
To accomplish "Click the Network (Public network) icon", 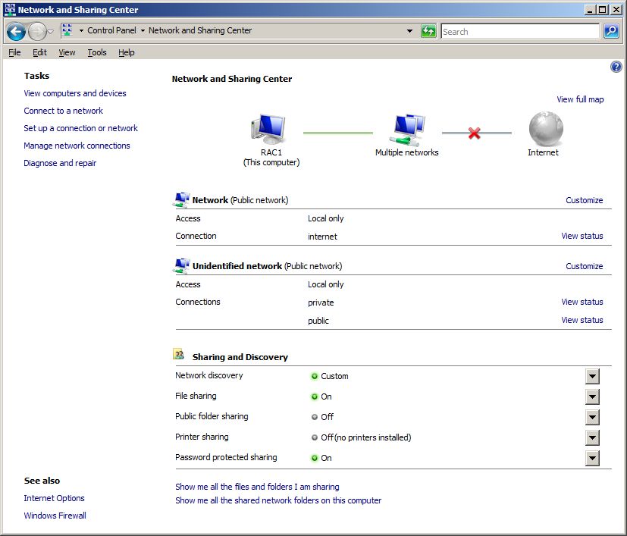I will point(181,199).
